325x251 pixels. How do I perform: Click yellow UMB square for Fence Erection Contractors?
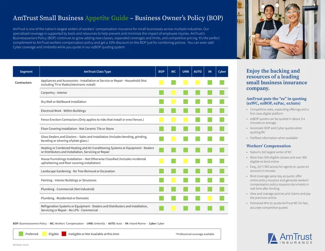[186, 119]
